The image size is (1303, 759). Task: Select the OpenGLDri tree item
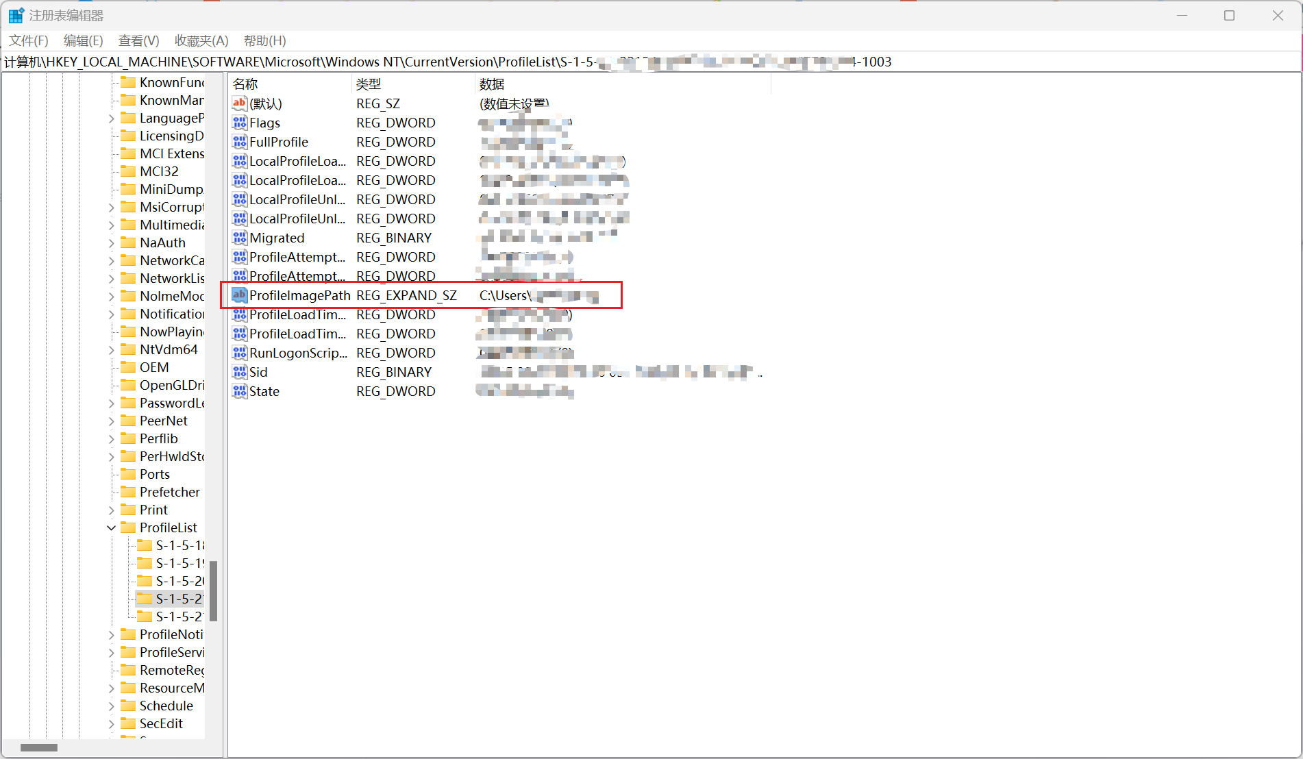tap(172, 385)
